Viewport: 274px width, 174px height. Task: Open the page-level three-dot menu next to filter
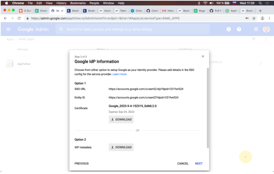click(266, 39)
